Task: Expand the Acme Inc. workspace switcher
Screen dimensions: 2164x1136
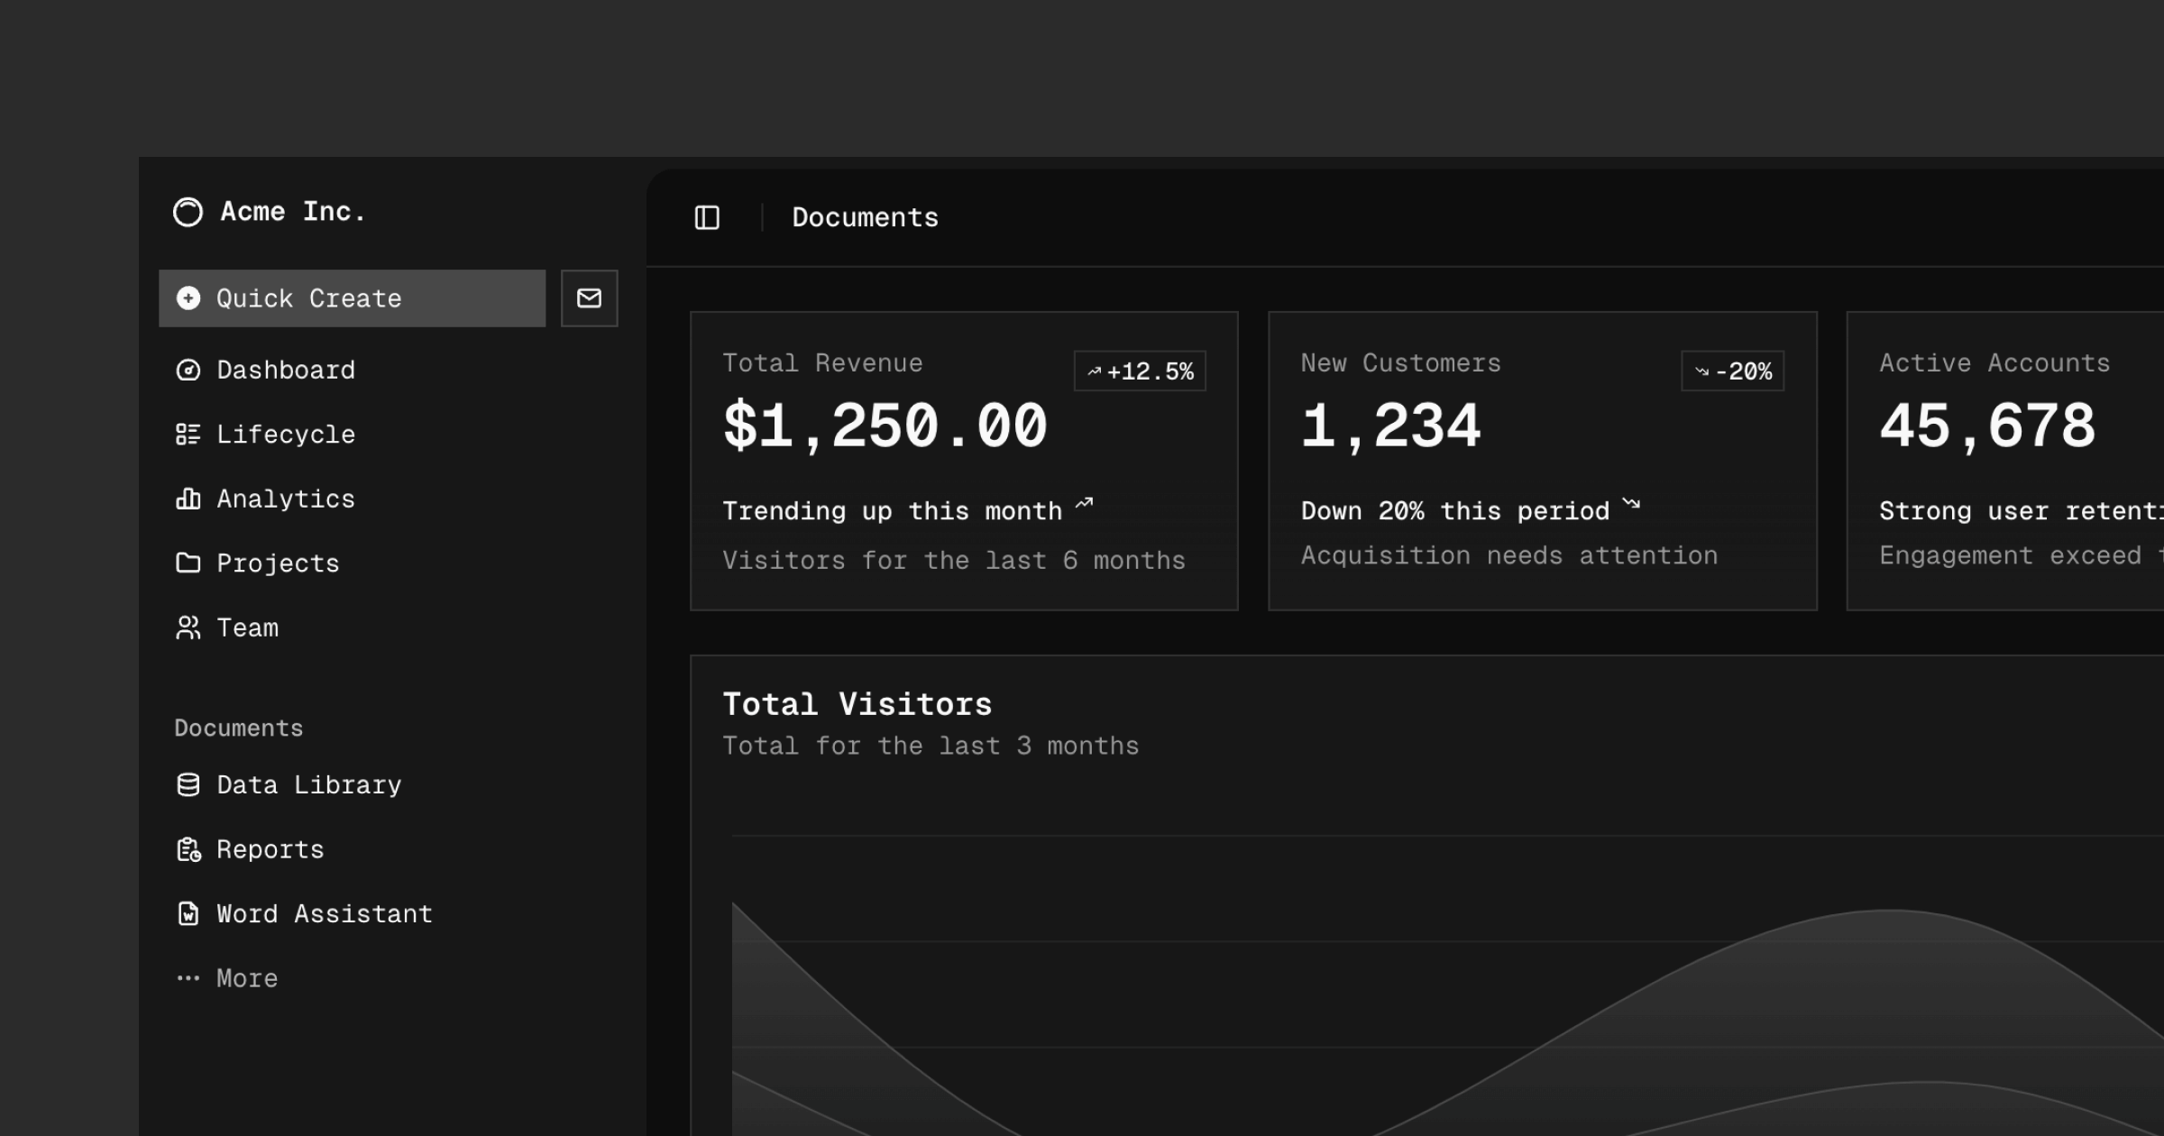Action: point(268,211)
